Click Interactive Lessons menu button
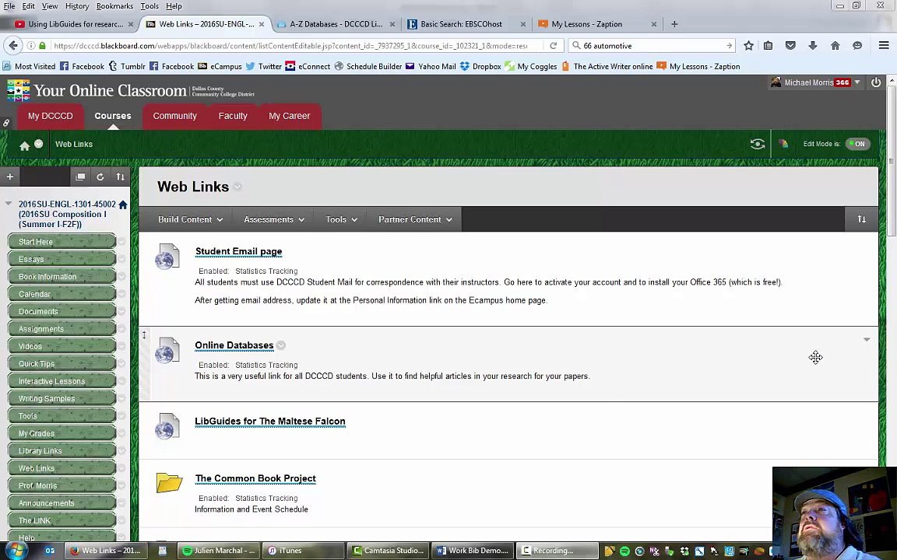The width and height of the screenshot is (897, 560). 62,380
